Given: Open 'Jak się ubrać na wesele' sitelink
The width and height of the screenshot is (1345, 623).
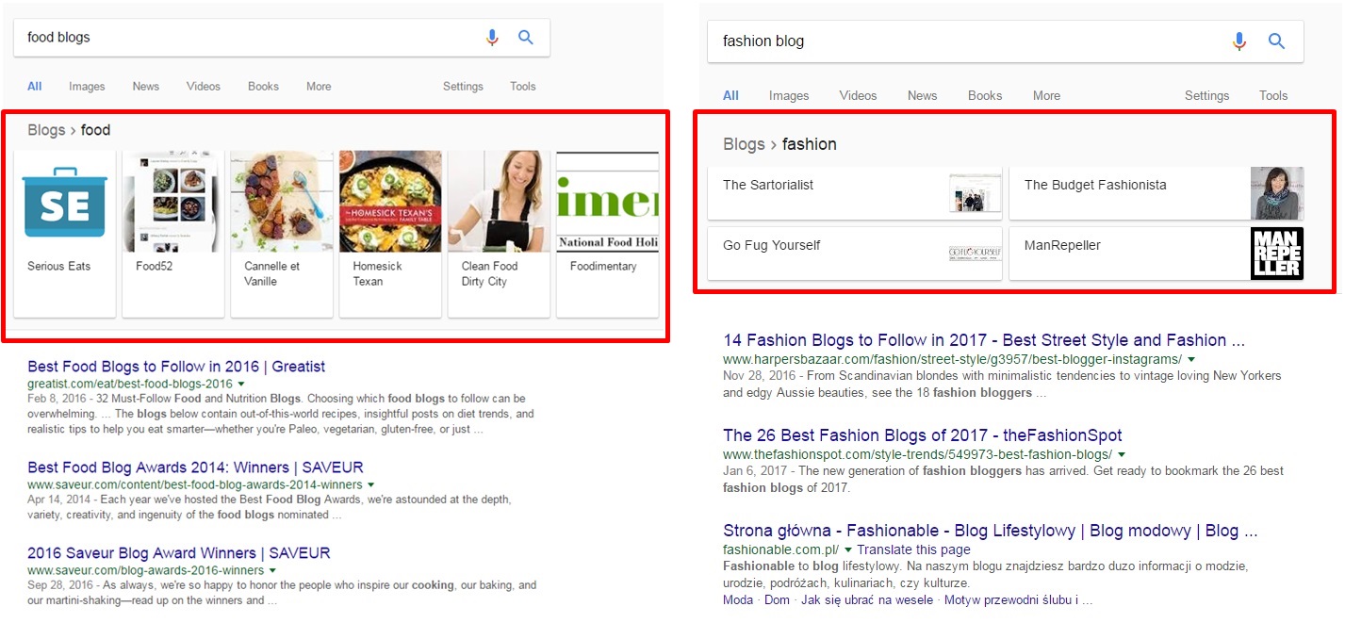Looking at the screenshot, I should click(x=867, y=600).
